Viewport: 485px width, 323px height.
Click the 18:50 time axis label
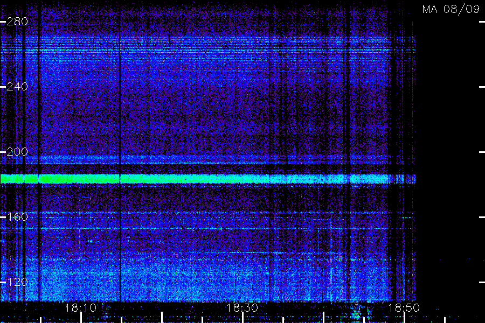click(x=404, y=308)
